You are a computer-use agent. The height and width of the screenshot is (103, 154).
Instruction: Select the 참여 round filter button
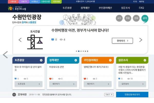tap(145, 18)
